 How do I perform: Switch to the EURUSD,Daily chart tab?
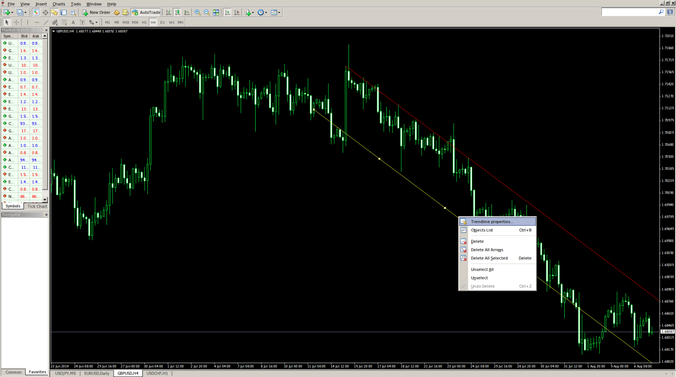[97, 373]
